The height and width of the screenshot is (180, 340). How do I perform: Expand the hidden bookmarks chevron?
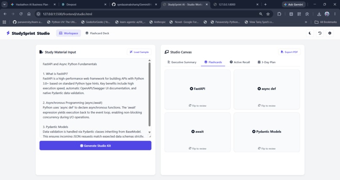pyautogui.click(x=306, y=22)
